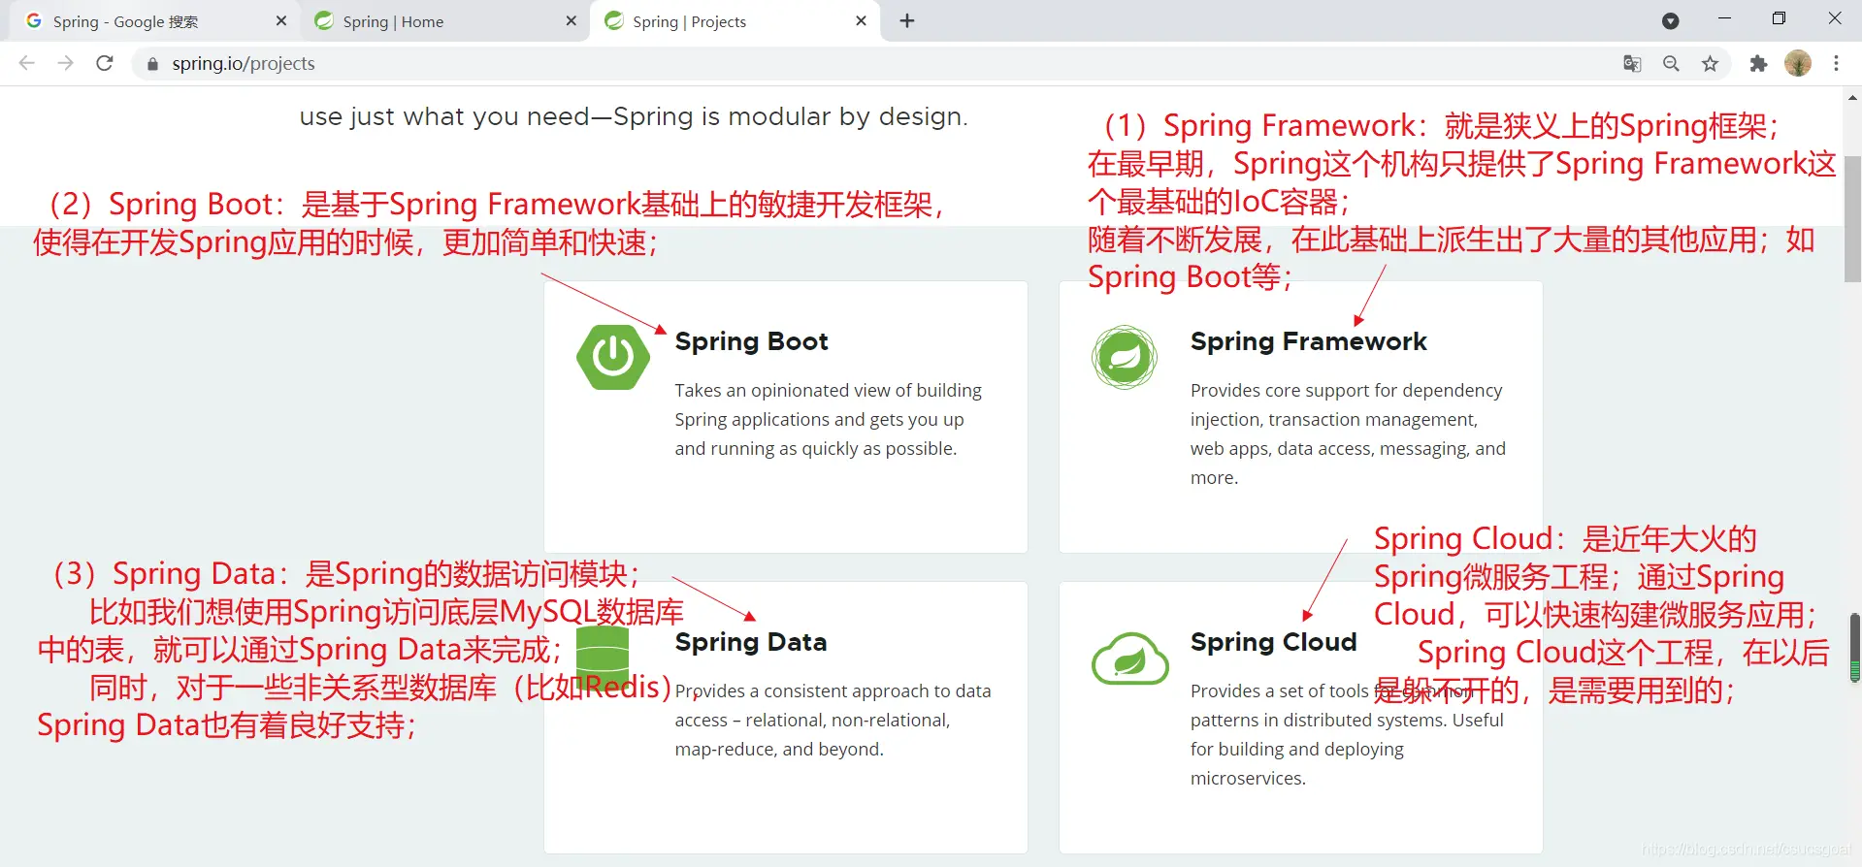Screen dimensions: 1862x867
Task: Click the scrollbar up arrow
Action: coord(1852,97)
